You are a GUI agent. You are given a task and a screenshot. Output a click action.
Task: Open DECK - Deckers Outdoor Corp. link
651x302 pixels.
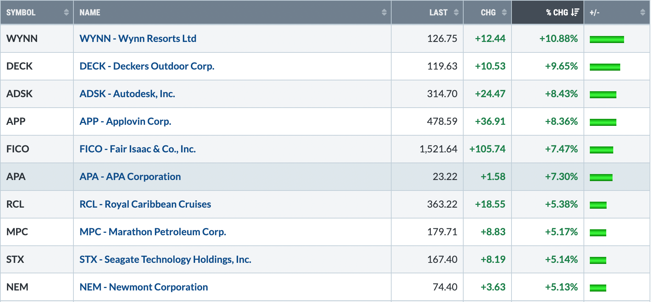[147, 66]
